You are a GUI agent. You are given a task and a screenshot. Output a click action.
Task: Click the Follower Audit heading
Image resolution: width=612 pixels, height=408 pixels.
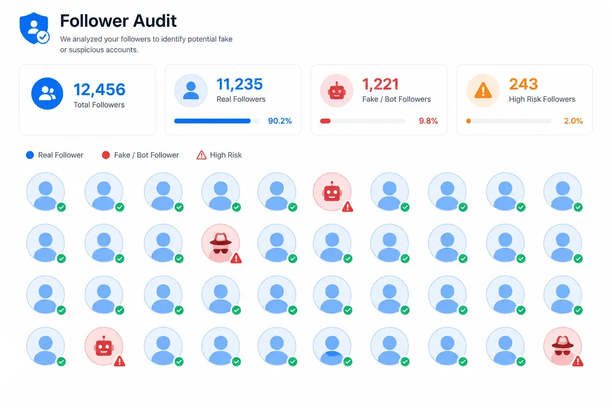point(119,21)
